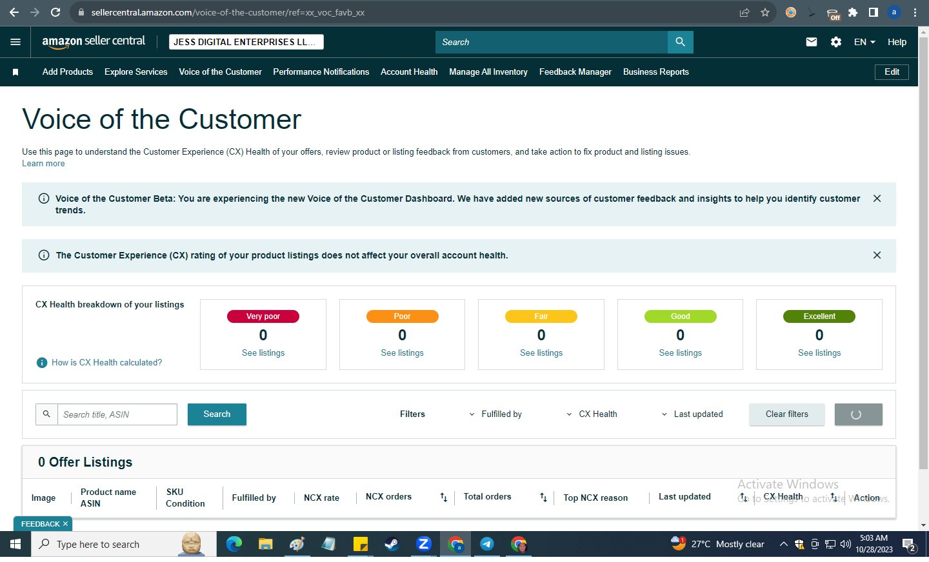This screenshot has width=929, height=562.
Task: Click the Clear filters button
Action: (787, 414)
